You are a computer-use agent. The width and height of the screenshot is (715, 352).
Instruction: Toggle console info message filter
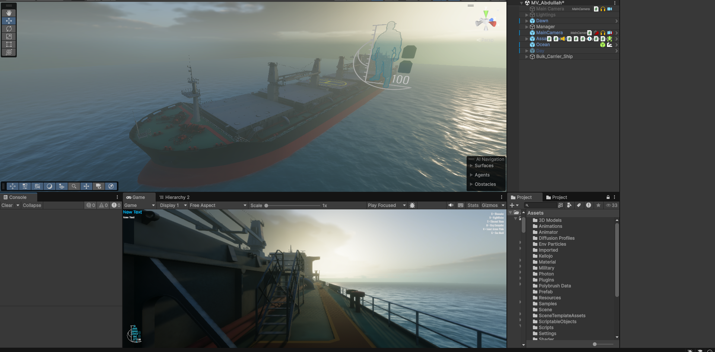click(x=91, y=205)
